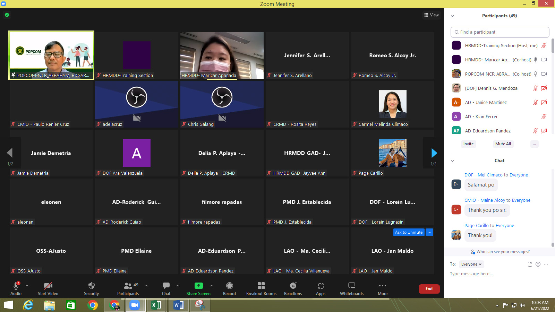555x312 pixels.
Task: Toggle video-off icon for [DOF] Dennis G. Mendoza
Action: coord(544,88)
